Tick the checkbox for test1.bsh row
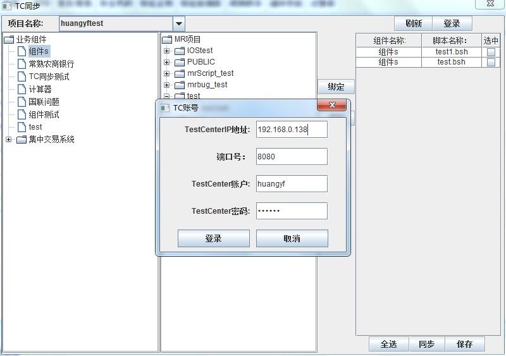 tap(491, 52)
